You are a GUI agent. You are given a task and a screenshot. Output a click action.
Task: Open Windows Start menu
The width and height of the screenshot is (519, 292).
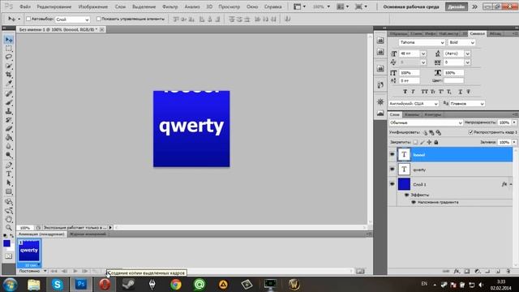click(11, 285)
